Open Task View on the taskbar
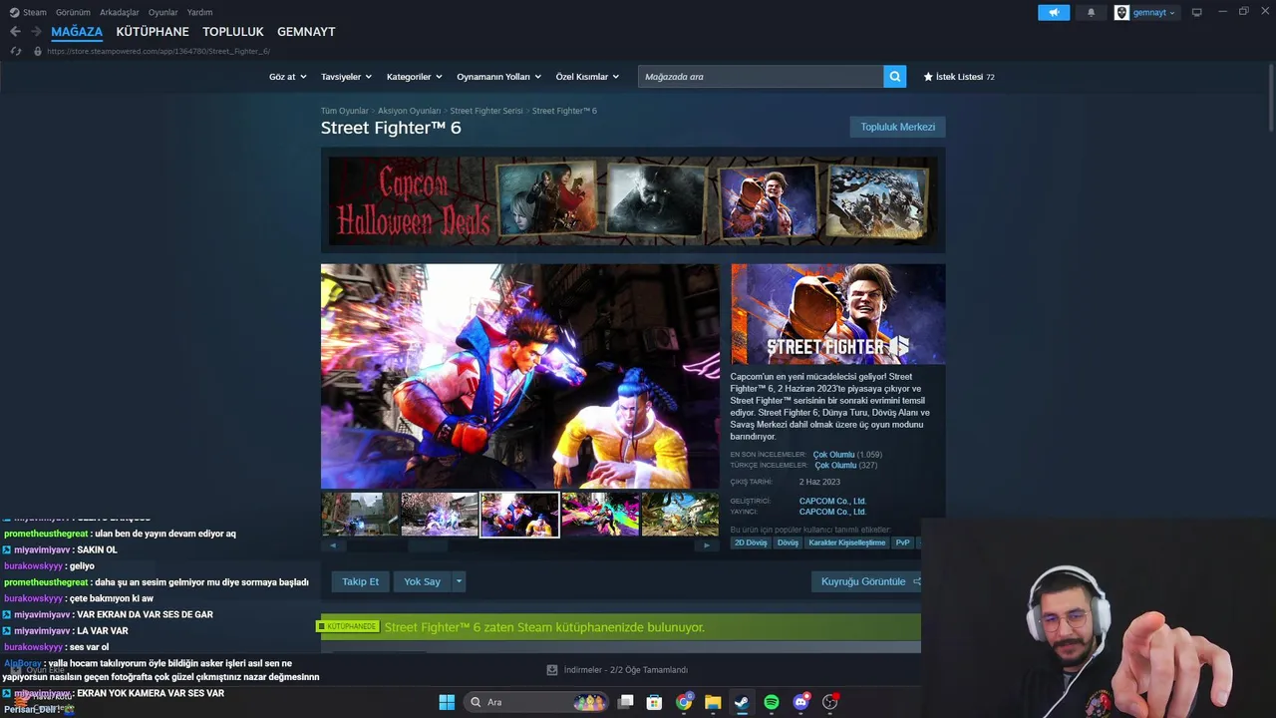The width and height of the screenshot is (1276, 718). click(x=626, y=702)
